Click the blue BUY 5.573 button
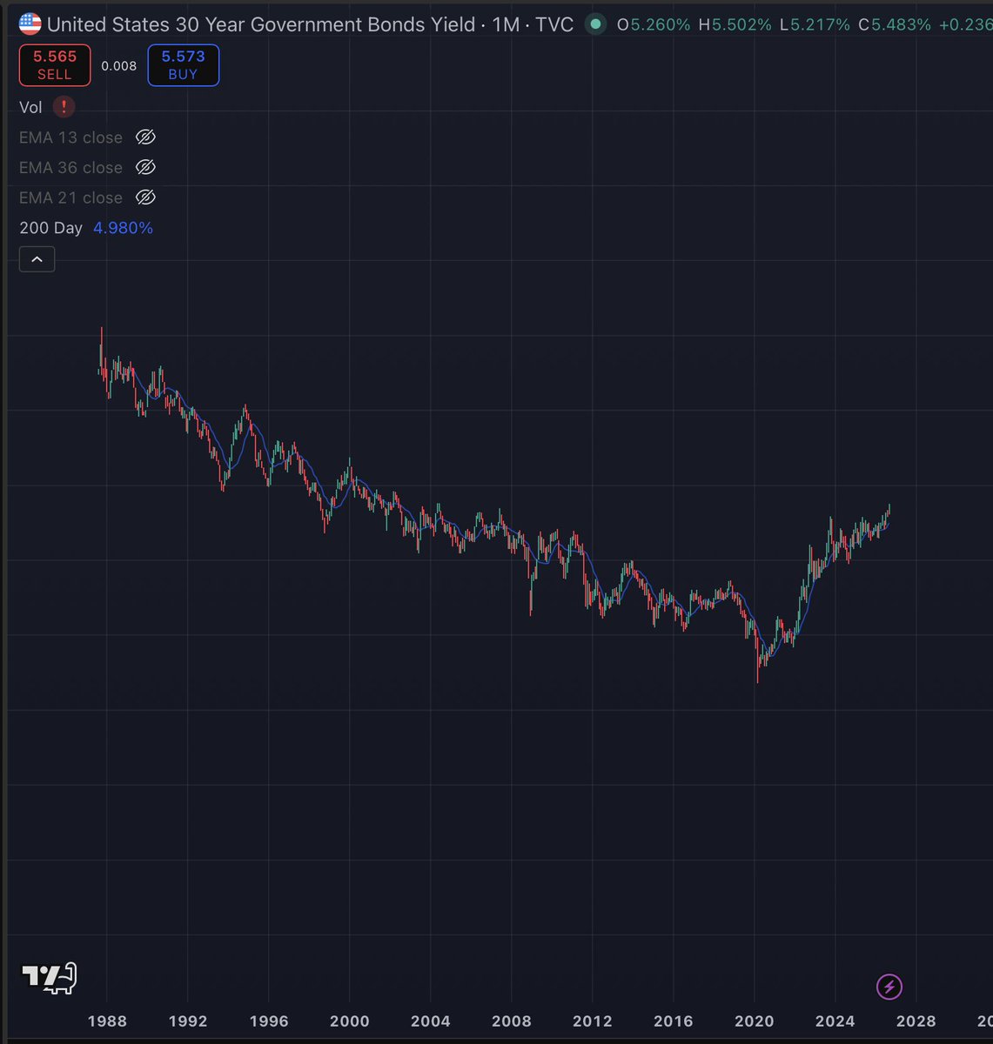The width and height of the screenshot is (993, 1044). click(x=183, y=65)
